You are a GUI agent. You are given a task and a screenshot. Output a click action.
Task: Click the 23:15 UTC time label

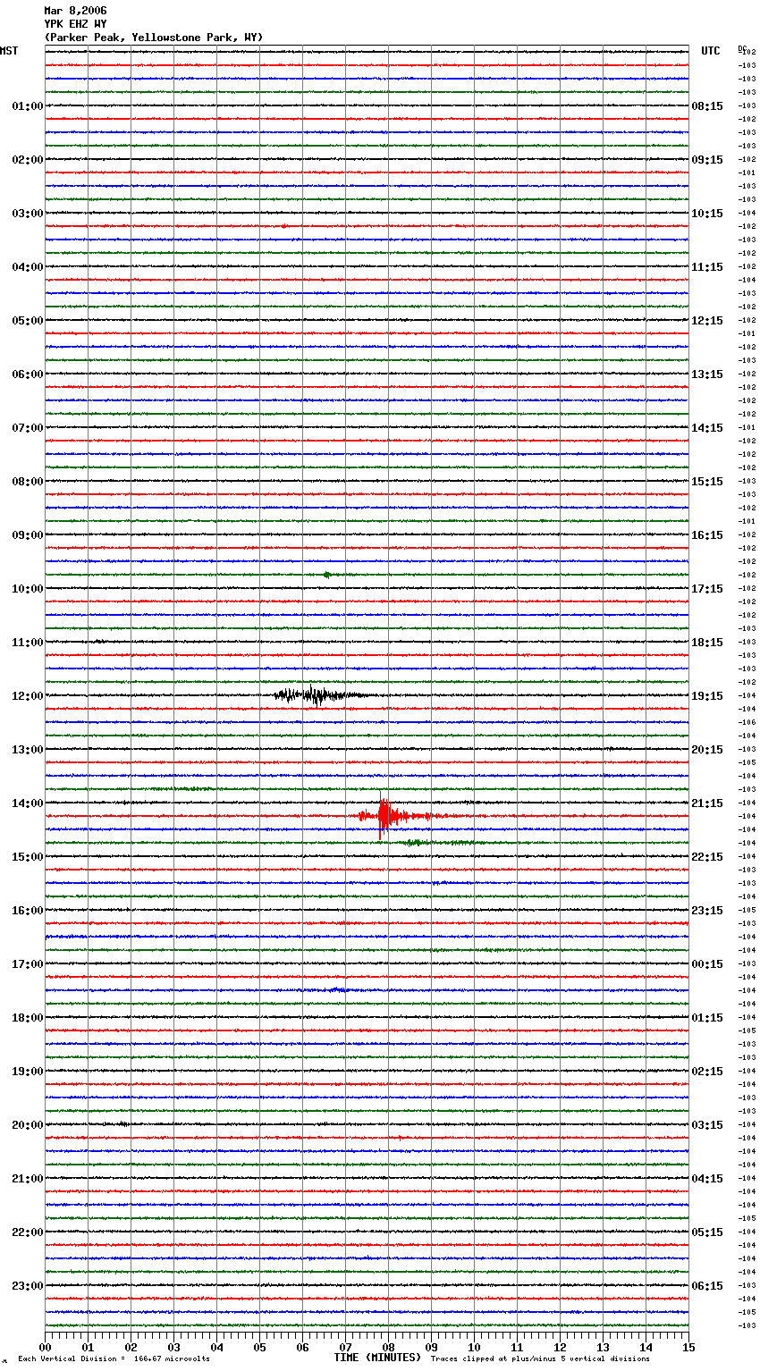click(x=707, y=911)
